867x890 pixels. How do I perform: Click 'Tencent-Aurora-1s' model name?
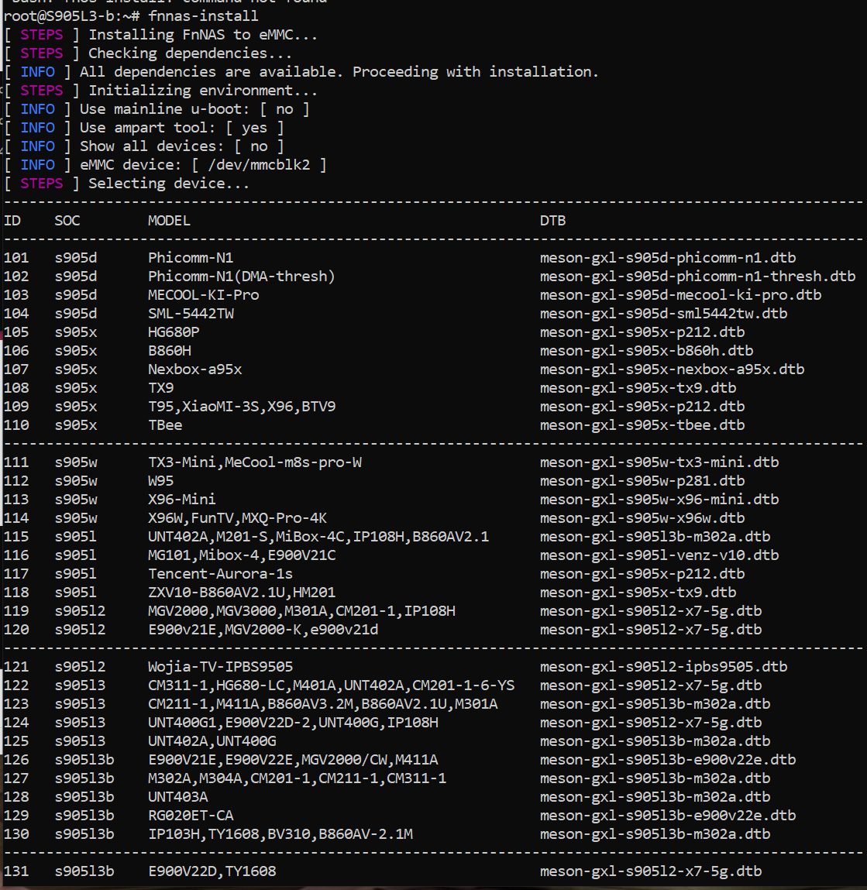pos(220,574)
